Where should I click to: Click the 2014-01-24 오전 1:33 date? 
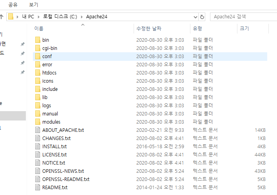(160, 187)
